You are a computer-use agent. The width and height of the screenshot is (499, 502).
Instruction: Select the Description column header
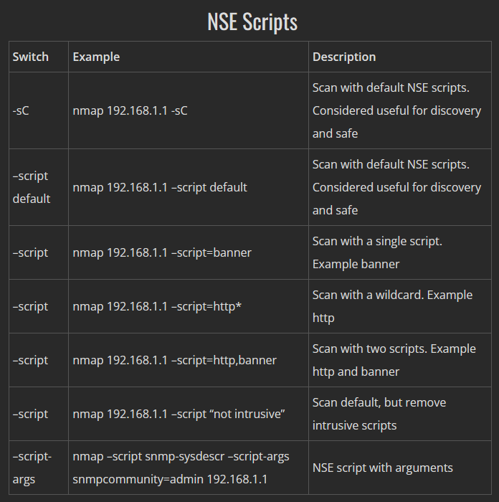click(x=344, y=57)
